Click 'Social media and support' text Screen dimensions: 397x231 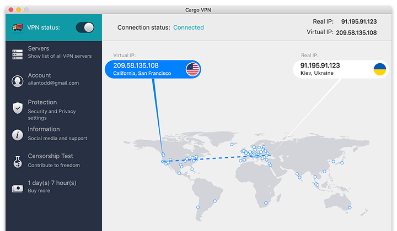(57, 139)
